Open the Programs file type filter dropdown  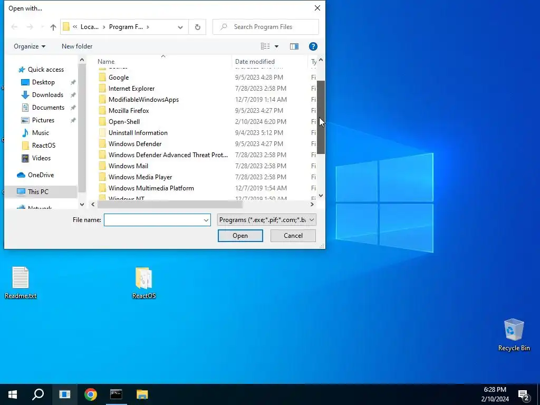266,220
